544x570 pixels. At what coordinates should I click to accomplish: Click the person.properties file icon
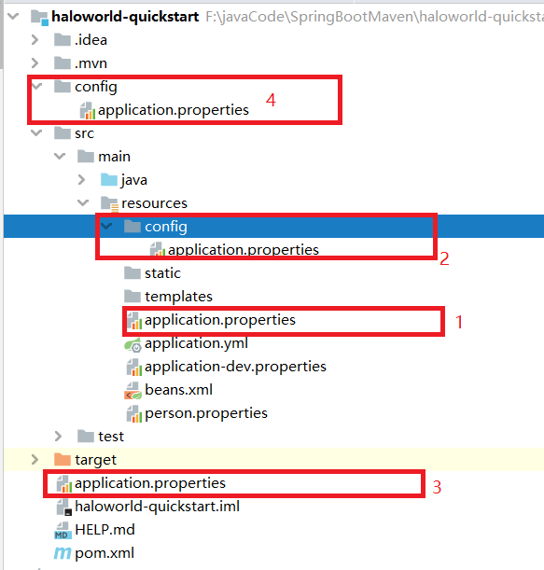tap(133, 413)
